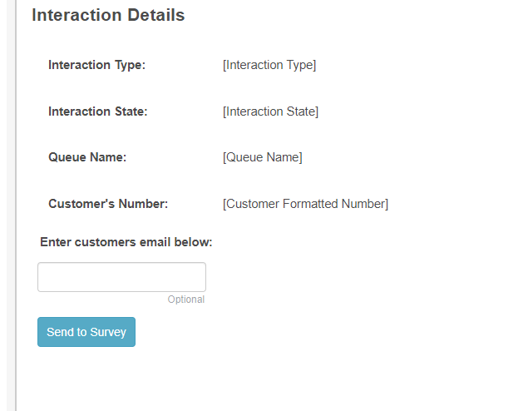
Task: Click the Interaction Details heading
Action: 108,15
